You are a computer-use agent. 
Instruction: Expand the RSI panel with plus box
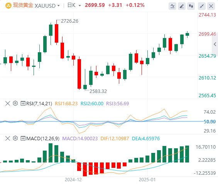(x=23, y=103)
